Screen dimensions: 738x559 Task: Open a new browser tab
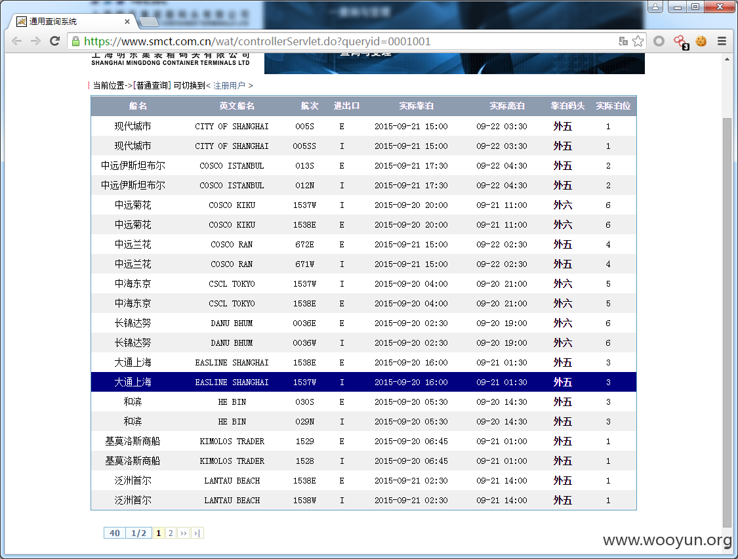pos(149,22)
